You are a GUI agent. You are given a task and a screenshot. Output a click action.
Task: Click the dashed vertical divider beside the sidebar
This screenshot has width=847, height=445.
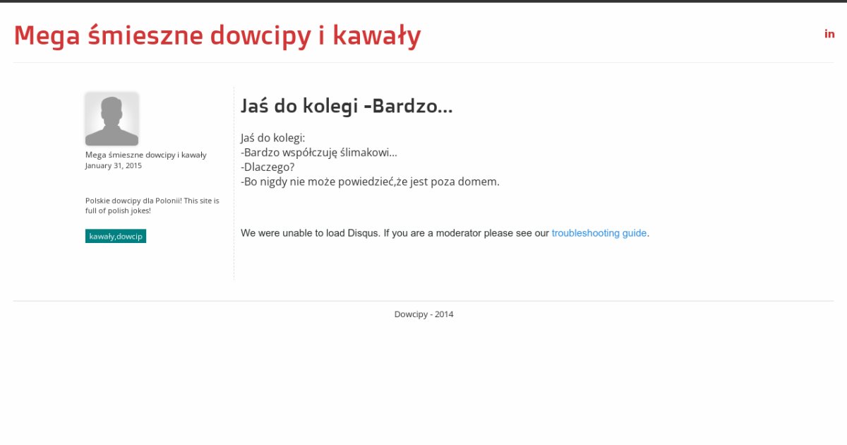[x=234, y=184]
